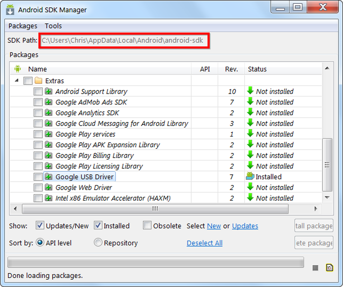Click the horizontal scrollbar right arrow
343x287 pixels.
tap(316, 209)
